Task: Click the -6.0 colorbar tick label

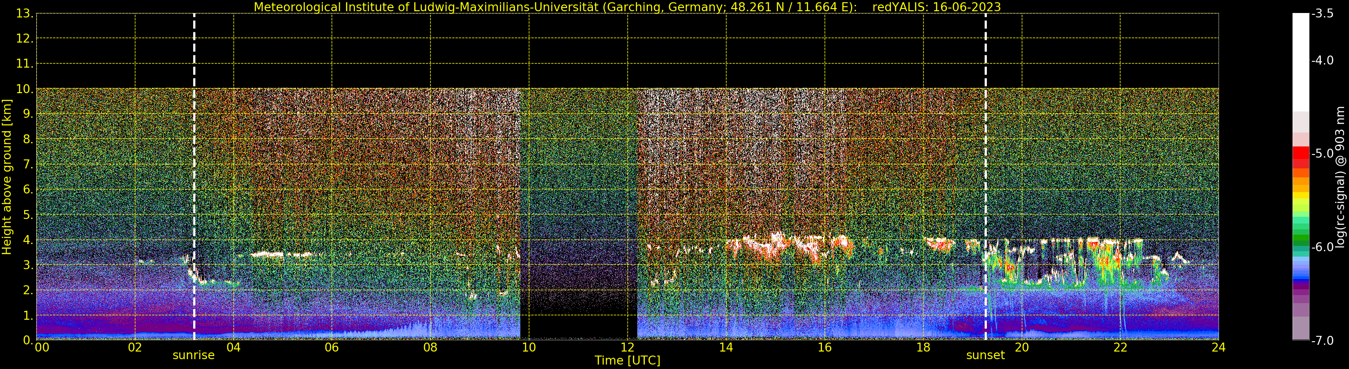Action: coord(1322,247)
